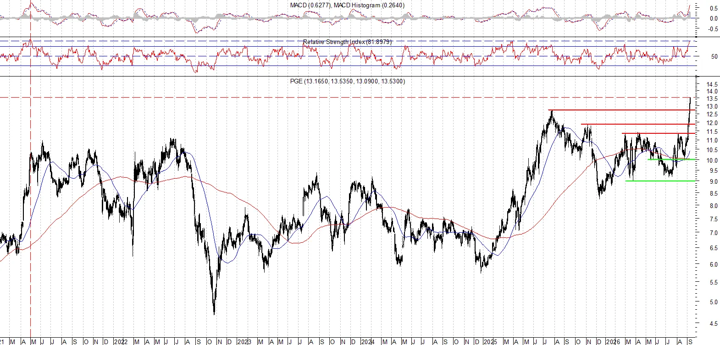
Task: Select the 12.0 price axis label
Action: (x=712, y=123)
